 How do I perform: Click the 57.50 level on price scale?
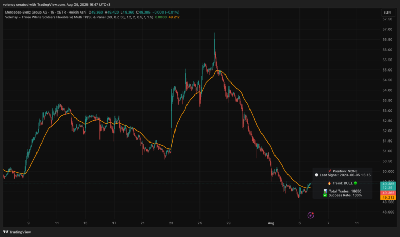tap(387, 19)
